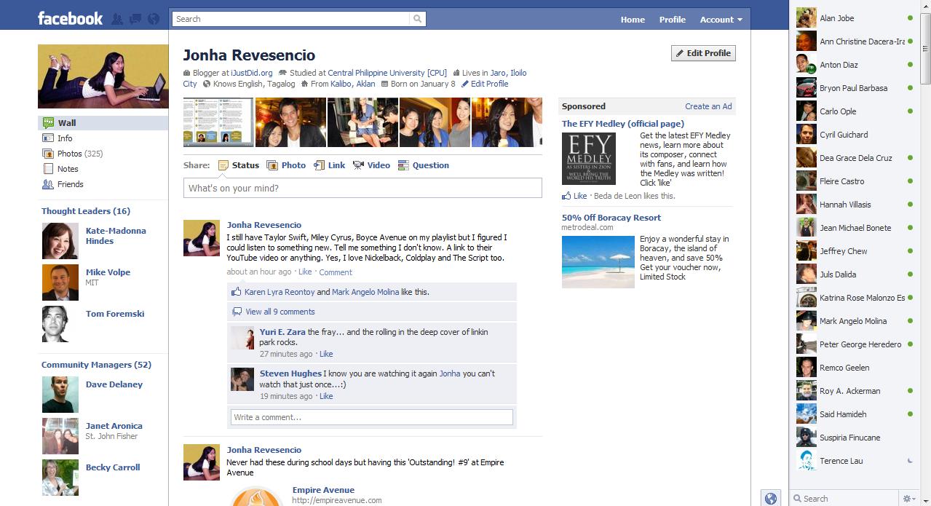The width and height of the screenshot is (931, 506).
Task: Open the messages icon in top bar
Action: pyautogui.click(x=135, y=19)
